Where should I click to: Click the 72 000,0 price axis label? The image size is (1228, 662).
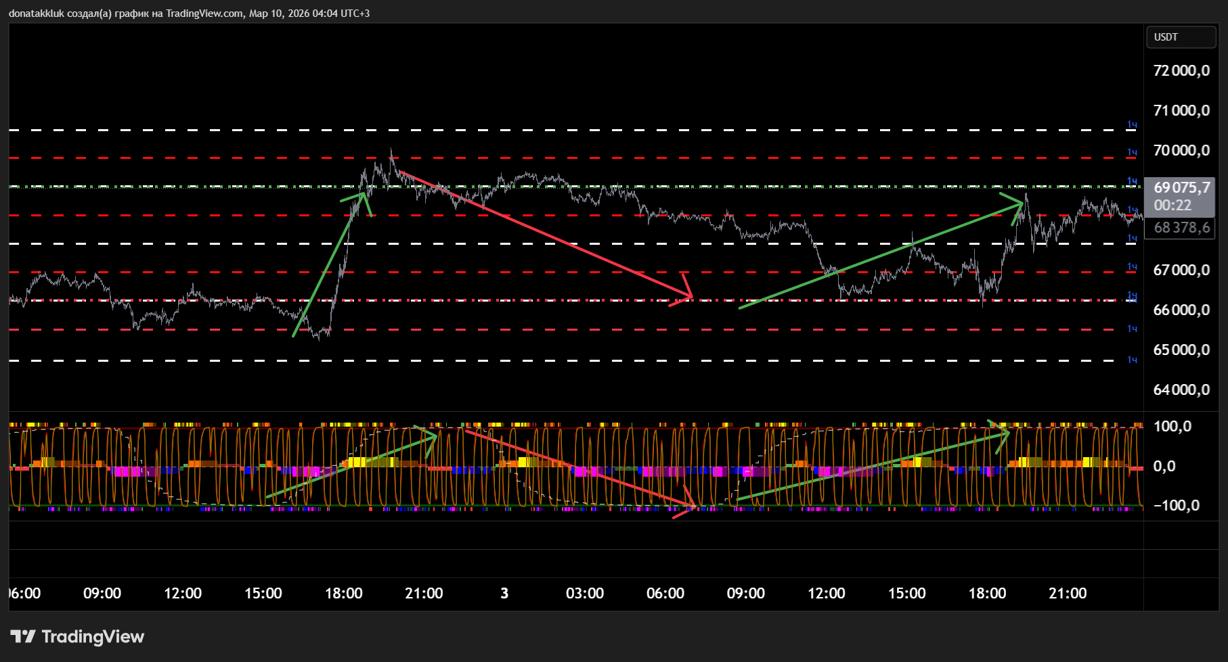point(1181,71)
